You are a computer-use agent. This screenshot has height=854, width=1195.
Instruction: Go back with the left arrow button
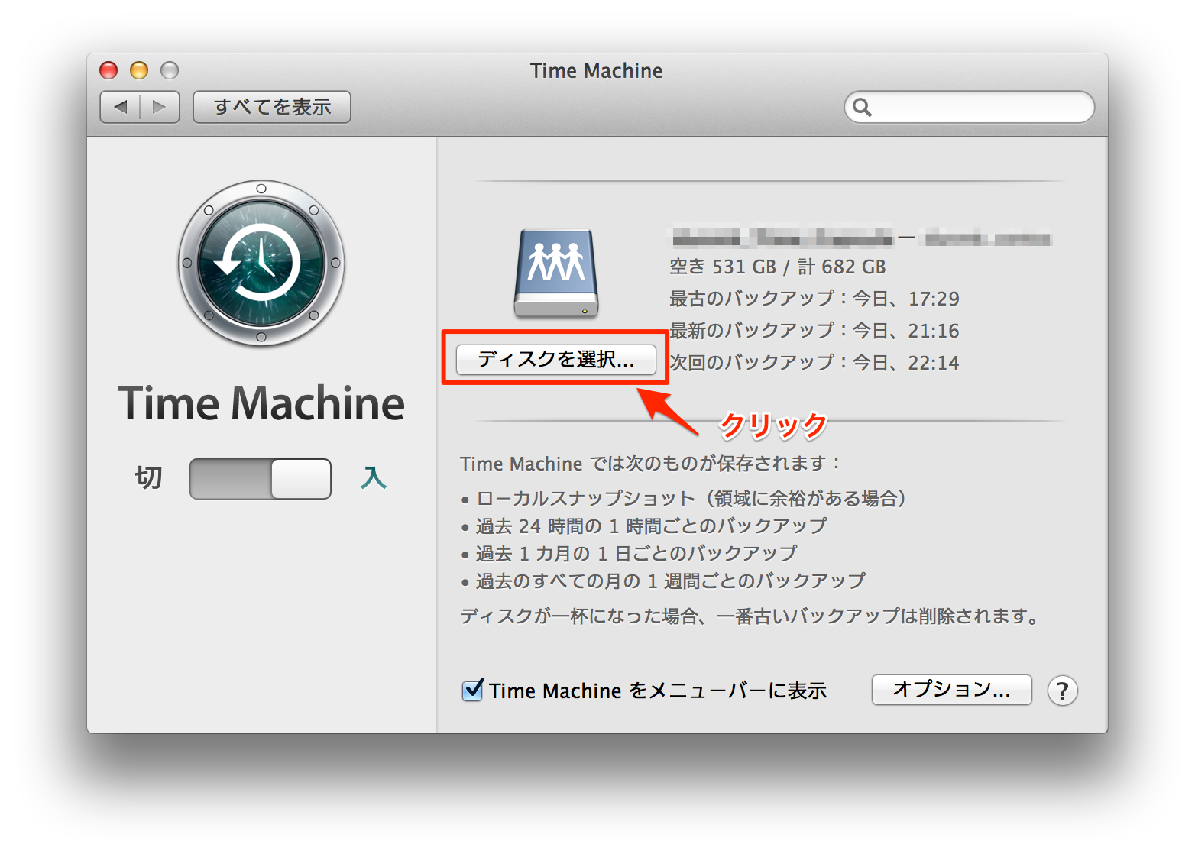[120, 107]
